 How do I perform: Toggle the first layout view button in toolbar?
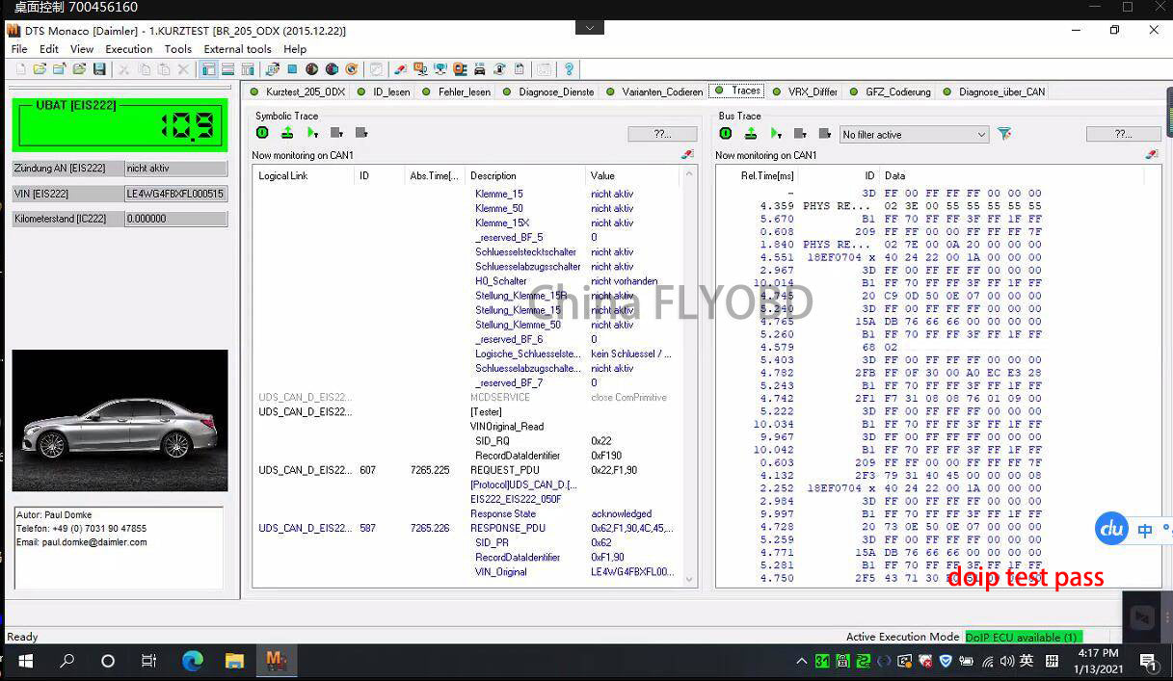point(208,69)
